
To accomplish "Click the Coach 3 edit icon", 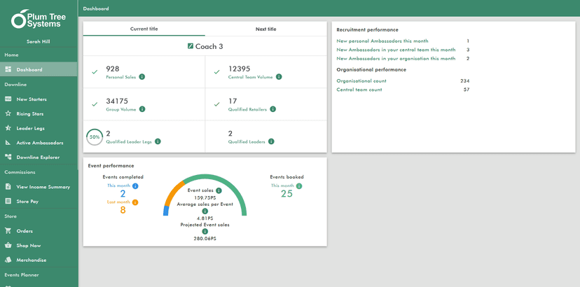I will 191,46.
